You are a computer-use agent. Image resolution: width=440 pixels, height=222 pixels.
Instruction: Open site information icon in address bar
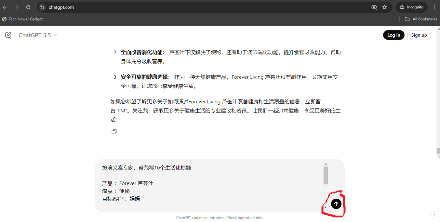pos(42,7)
